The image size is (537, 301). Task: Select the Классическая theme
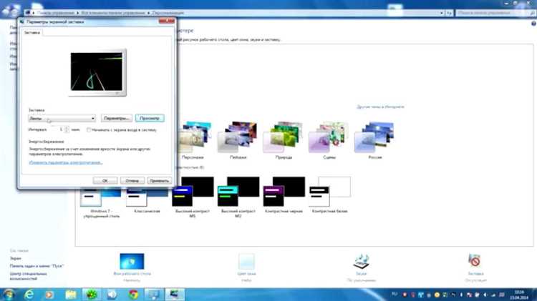pos(147,200)
